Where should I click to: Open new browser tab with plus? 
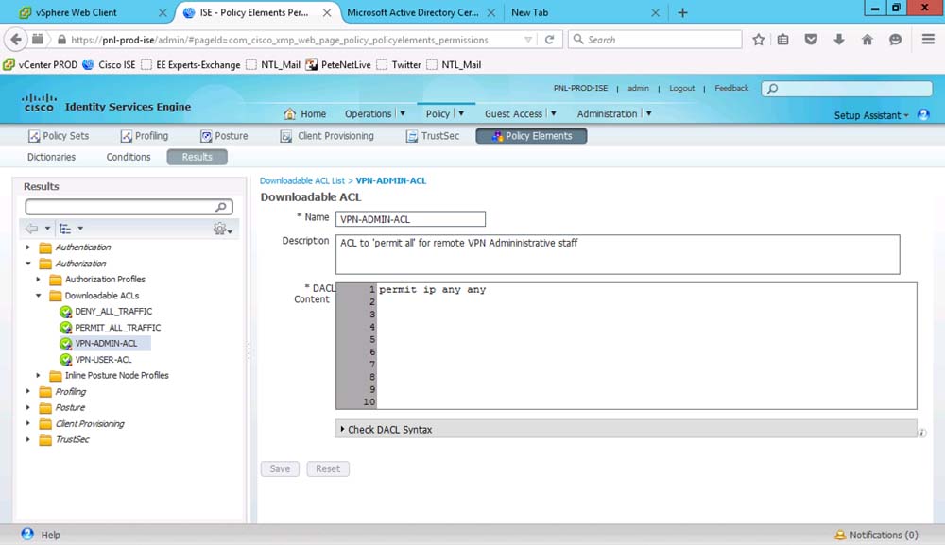(682, 12)
